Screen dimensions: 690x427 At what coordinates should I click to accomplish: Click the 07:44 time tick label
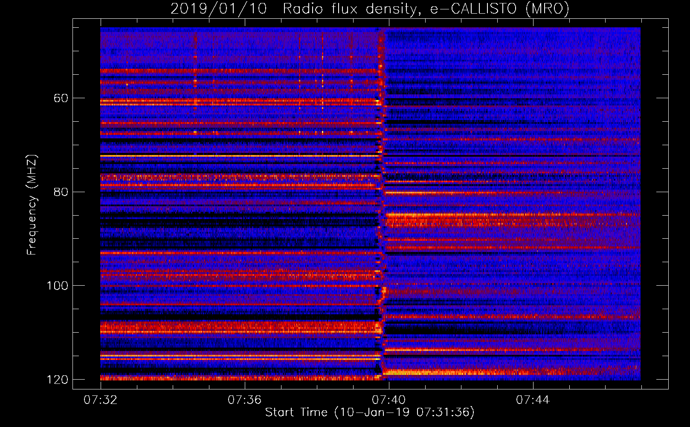coord(533,400)
